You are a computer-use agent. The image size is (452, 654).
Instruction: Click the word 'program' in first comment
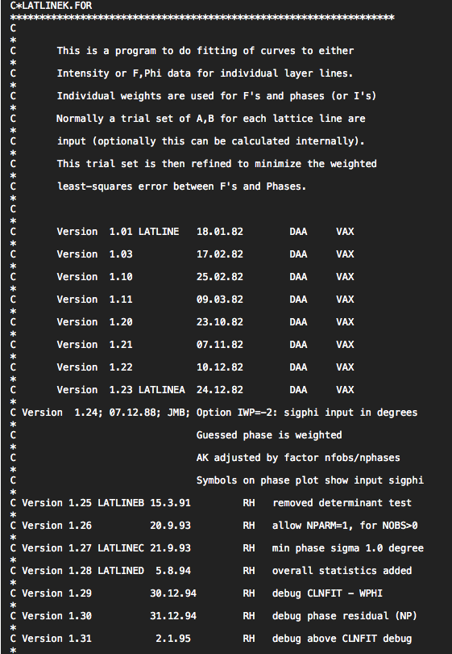(x=135, y=51)
